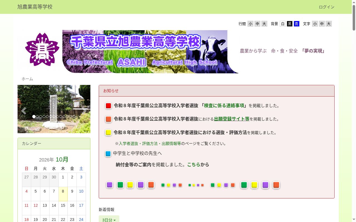
Task: Select calendar date 24 Saturday
Action: pyautogui.click(x=81, y=219)
